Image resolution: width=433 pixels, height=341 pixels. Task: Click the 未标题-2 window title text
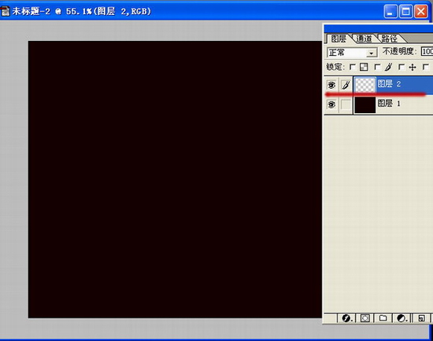[x=81, y=12]
